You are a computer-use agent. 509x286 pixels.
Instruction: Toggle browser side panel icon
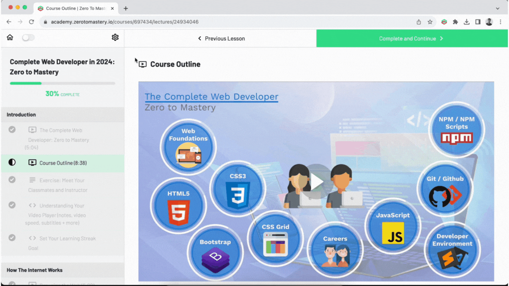coord(478,22)
